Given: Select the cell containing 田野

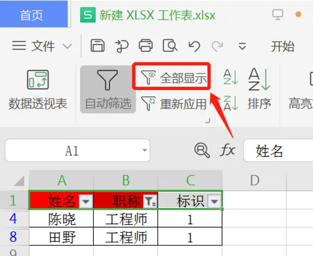Looking at the screenshot, I should tap(61, 236).
